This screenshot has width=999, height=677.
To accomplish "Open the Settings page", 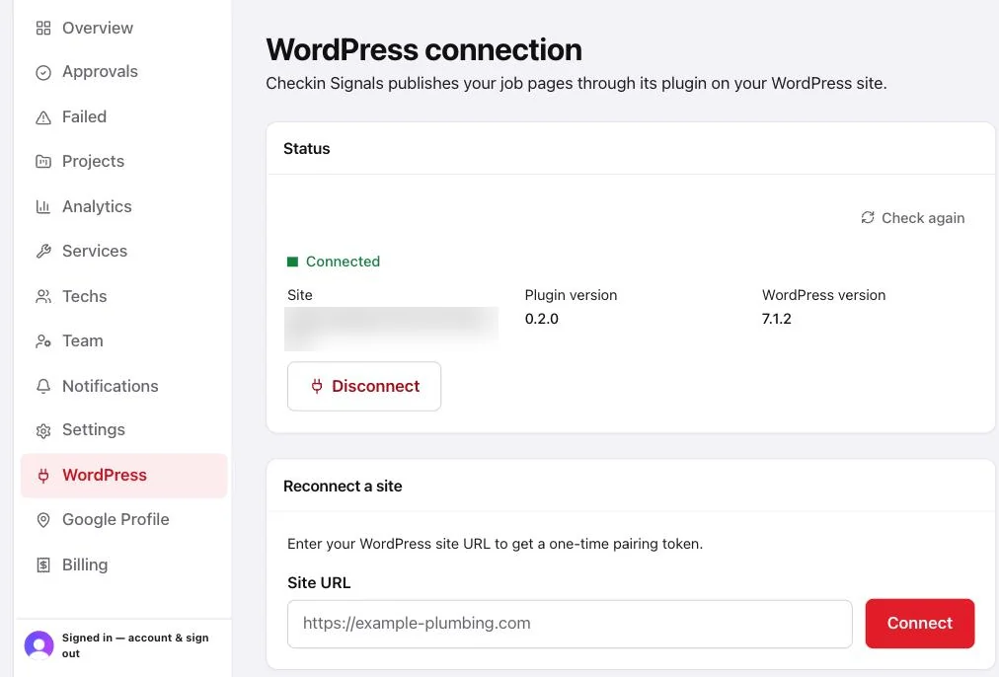I will point(124,430).
